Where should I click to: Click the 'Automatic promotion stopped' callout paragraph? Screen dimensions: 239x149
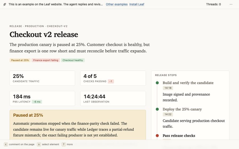pos(73,129)
